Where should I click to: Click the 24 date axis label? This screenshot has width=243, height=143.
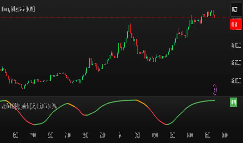click(x=120, y=135)
